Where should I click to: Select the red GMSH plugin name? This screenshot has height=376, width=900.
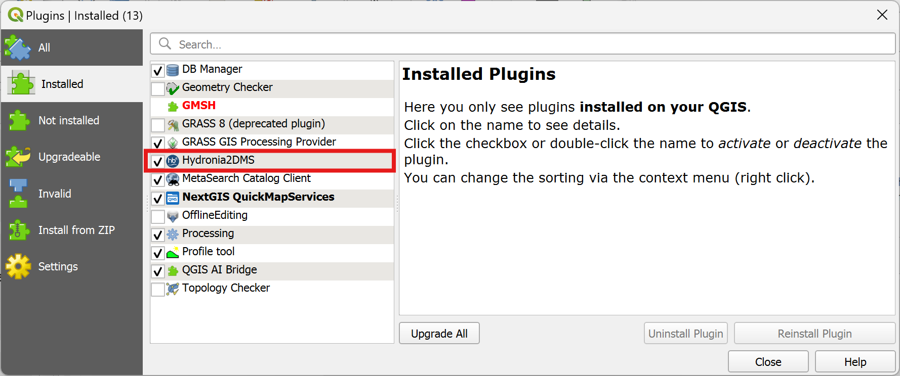click(x=199, y=105)
